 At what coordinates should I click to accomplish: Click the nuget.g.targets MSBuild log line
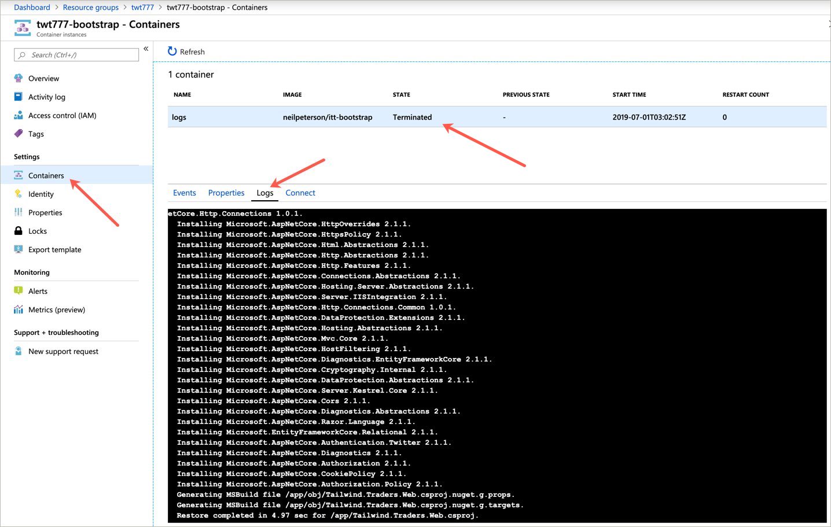350,505
